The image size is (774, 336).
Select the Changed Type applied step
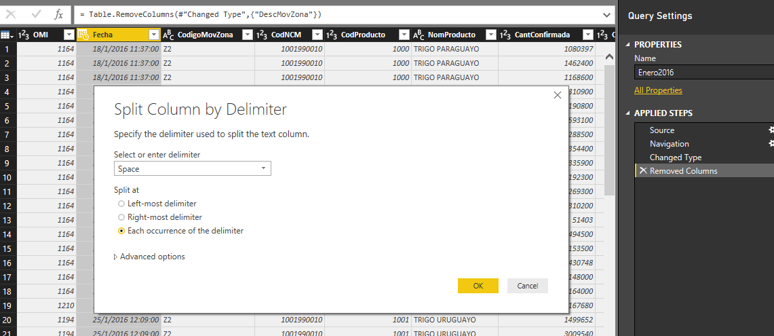[675, 157]
